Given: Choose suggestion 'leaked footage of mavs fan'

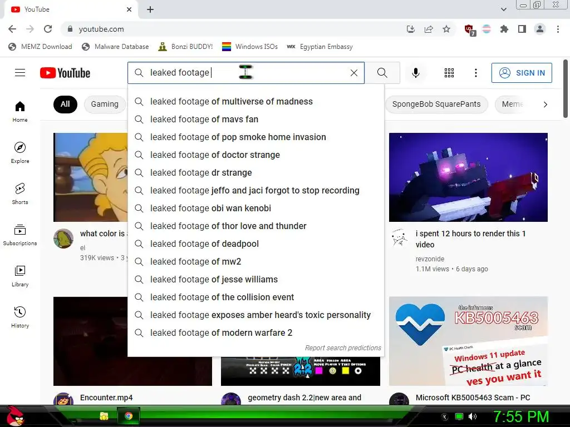Looking at the screenshot, I should tap(256, 120).
